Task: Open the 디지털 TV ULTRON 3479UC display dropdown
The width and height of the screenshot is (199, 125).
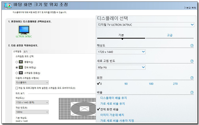Action: point(145,25)
